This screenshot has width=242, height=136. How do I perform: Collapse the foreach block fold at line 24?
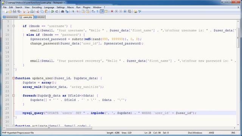point(14,96)
